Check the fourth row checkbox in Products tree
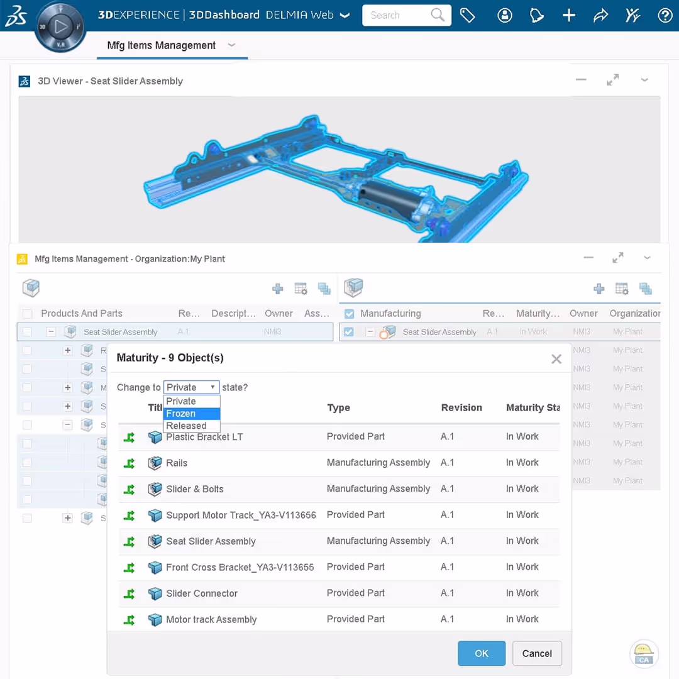This screenshot has height=679, width=679. click(x=27, y=387)
